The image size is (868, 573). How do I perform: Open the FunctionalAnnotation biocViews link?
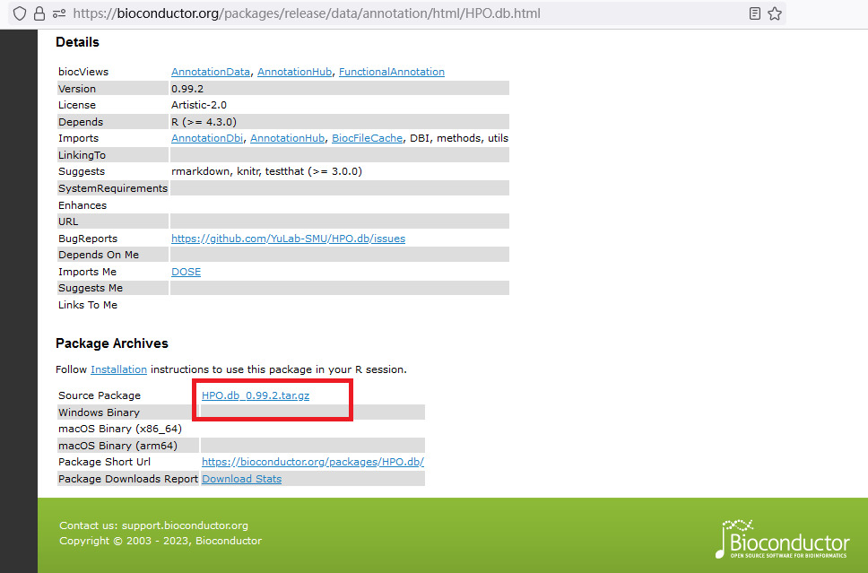pos(391,72)
